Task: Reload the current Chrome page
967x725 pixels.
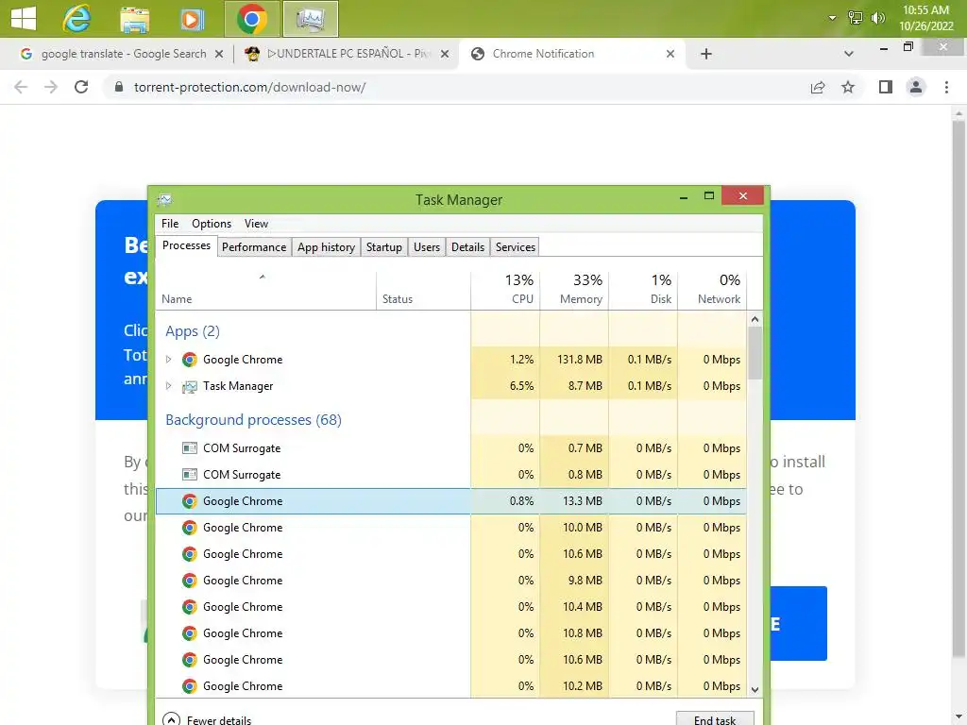Action: [x=81, y=87]
